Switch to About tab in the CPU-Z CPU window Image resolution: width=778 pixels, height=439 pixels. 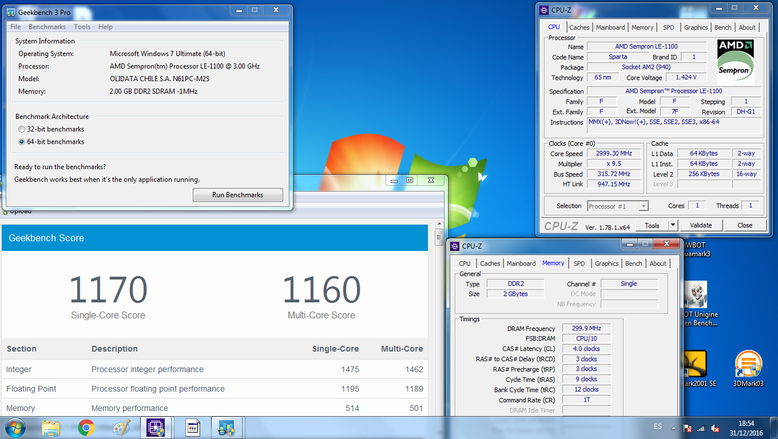(x=747, y=27)
